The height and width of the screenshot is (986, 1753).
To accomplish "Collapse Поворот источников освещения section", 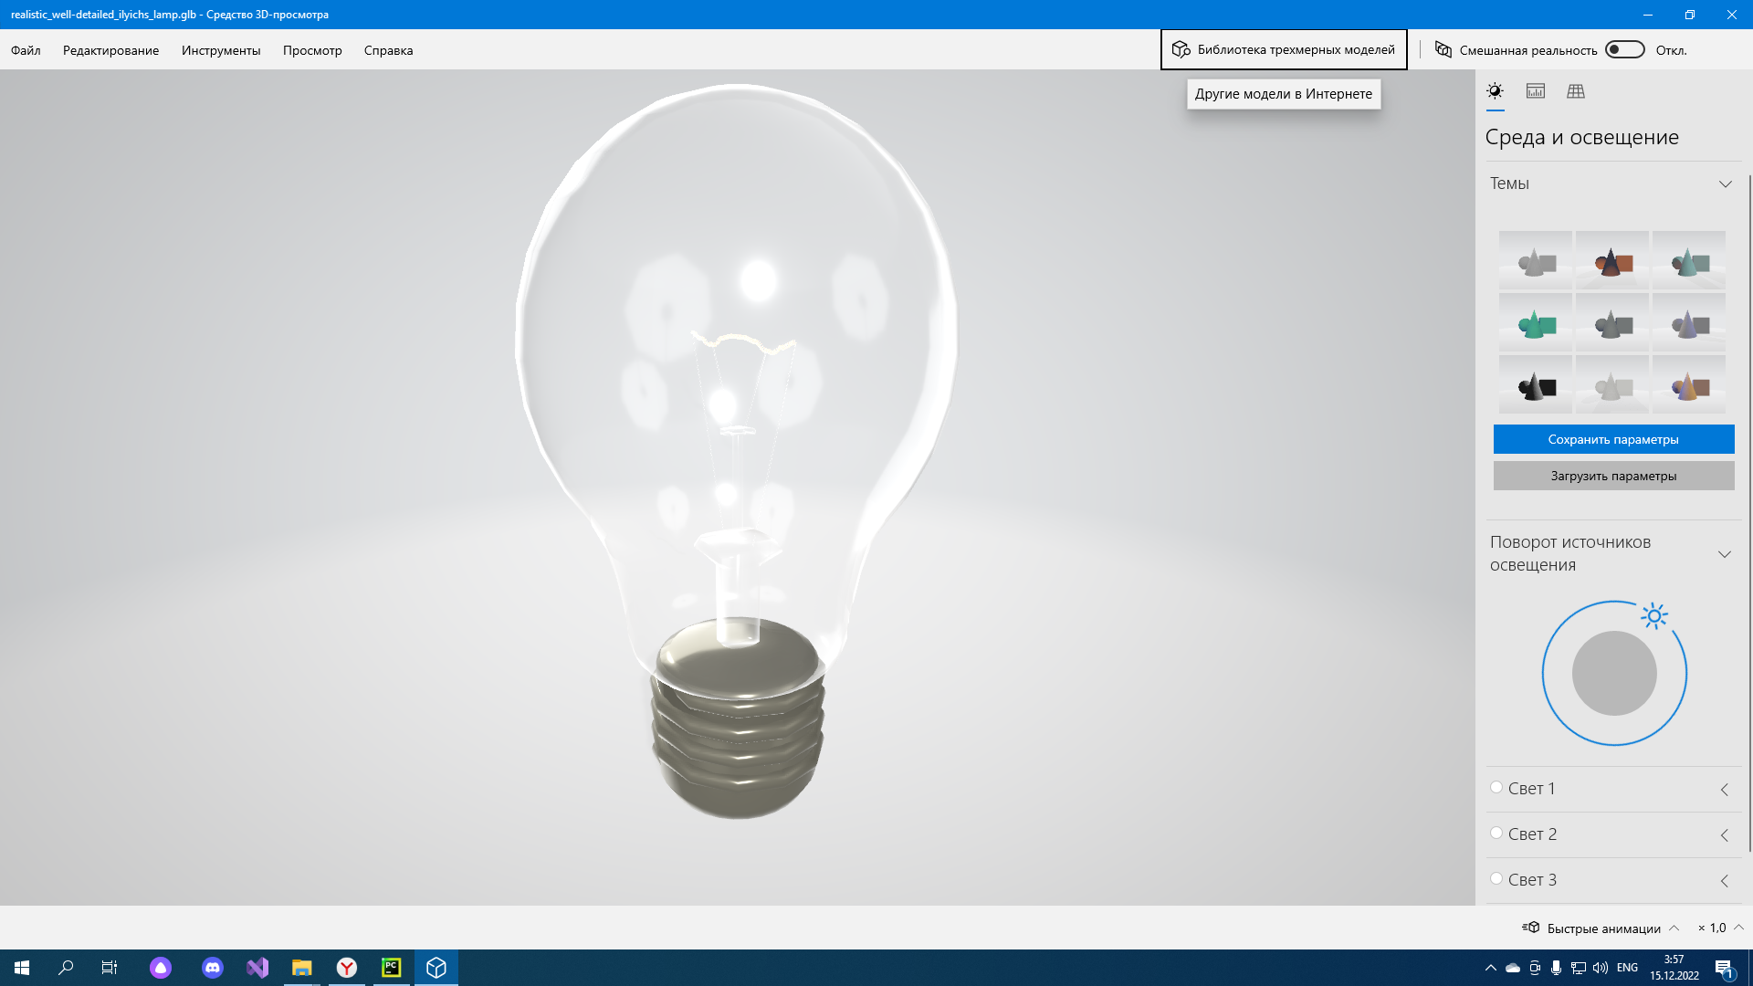I will pos(1726,553).
